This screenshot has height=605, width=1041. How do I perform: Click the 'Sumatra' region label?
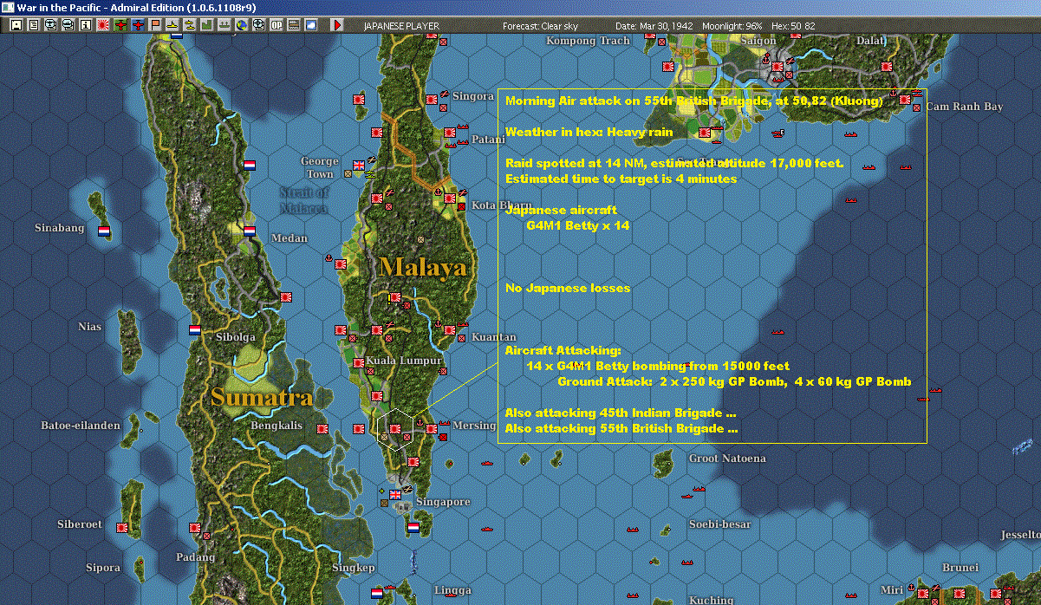coord(262,398)
